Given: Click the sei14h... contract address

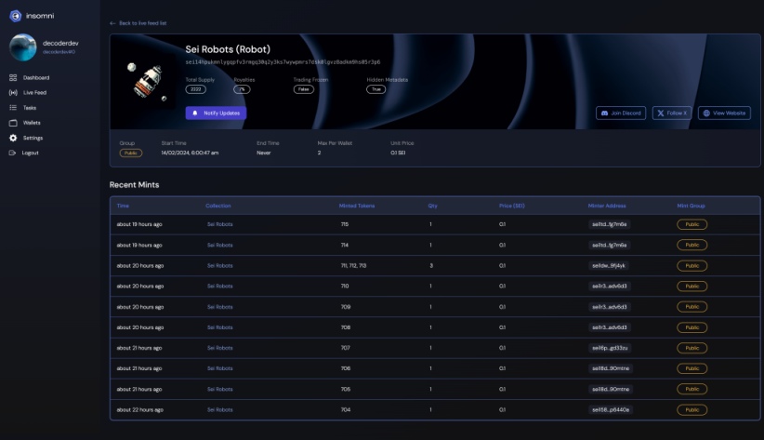Looking at the screenshot, I should pyautogui.click(x=283, y=62).
